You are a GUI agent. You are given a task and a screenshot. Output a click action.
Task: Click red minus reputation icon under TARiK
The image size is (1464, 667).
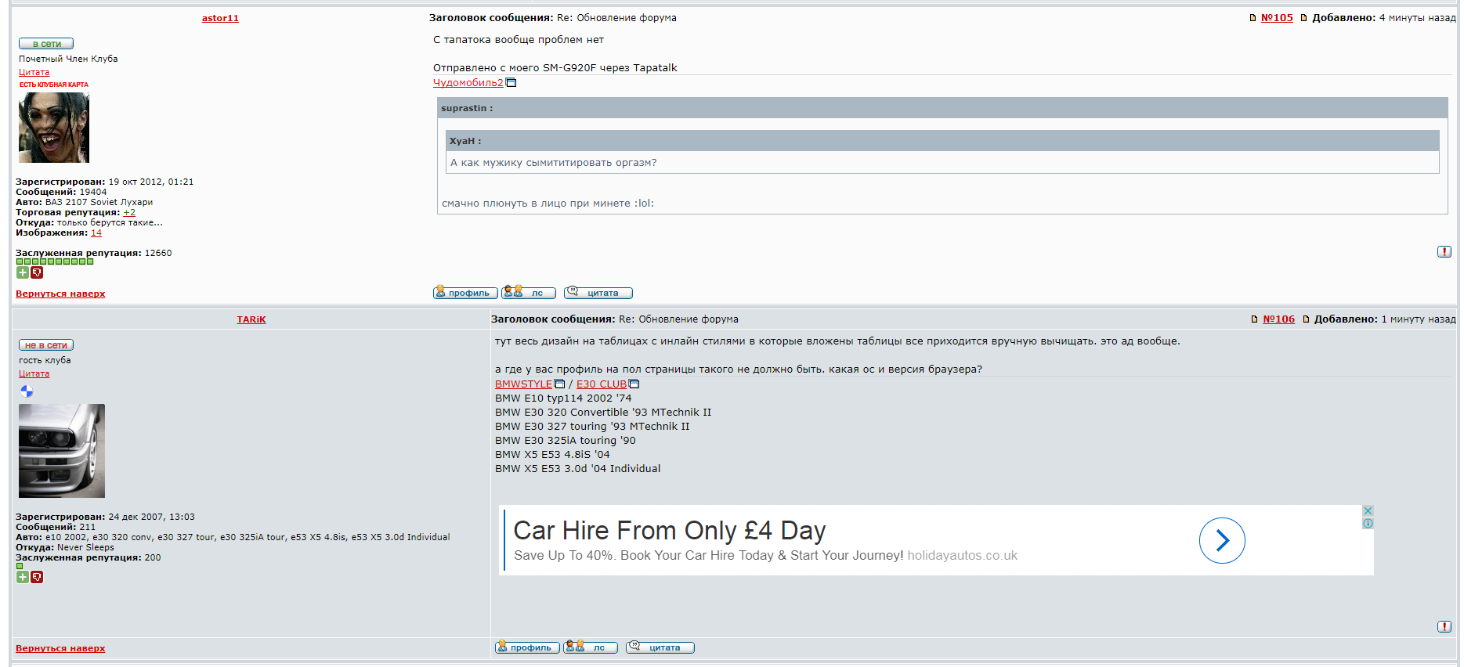pyautogui.click(x=37, y=577)
